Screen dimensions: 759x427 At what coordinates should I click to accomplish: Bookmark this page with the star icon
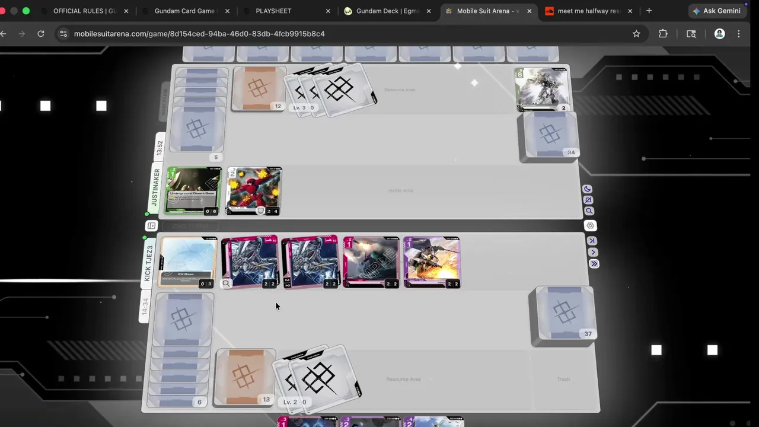[x=636, y=34]
